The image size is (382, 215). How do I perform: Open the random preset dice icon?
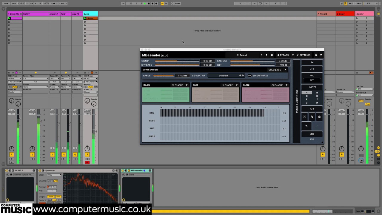tap(272, 55)
